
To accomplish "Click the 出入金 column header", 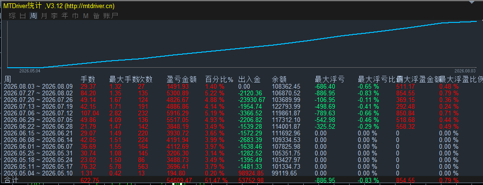I will click(250, 80).
